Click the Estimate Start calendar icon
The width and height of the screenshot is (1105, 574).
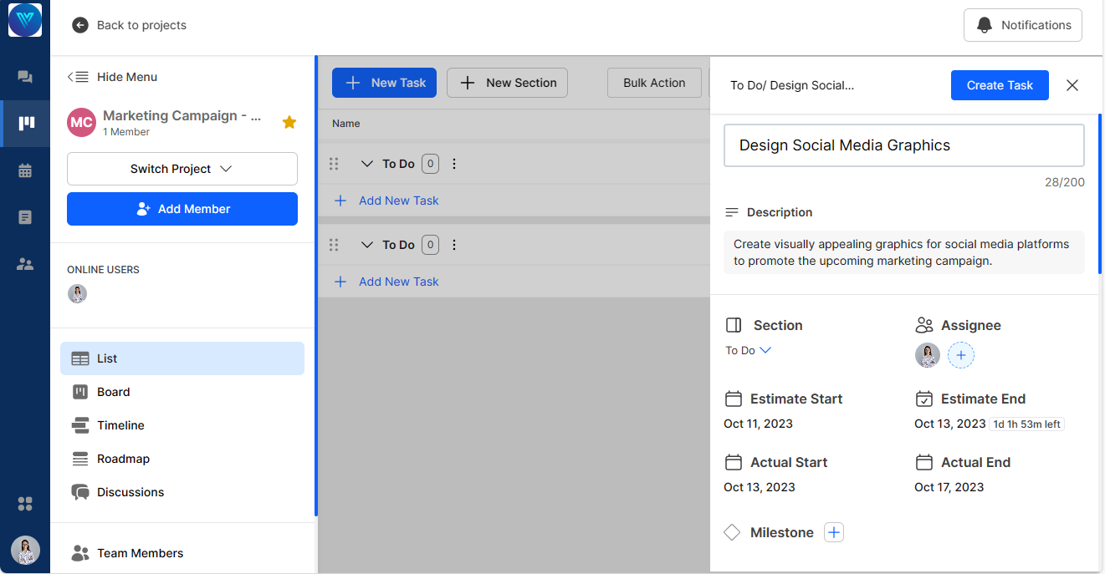click(x=734, y=399)
